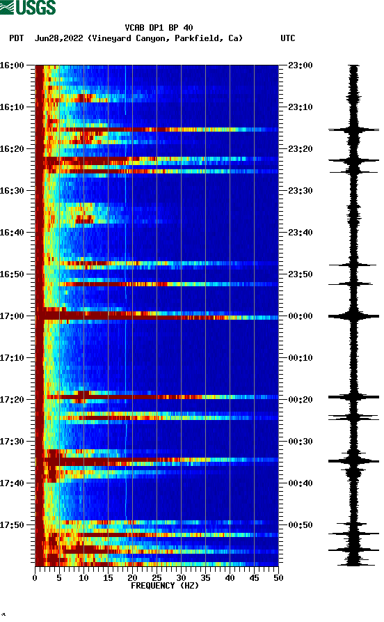This screenshot has width=384, height=622.
Task: Click the 23:50 UTC label
Action: click(301, 274)
